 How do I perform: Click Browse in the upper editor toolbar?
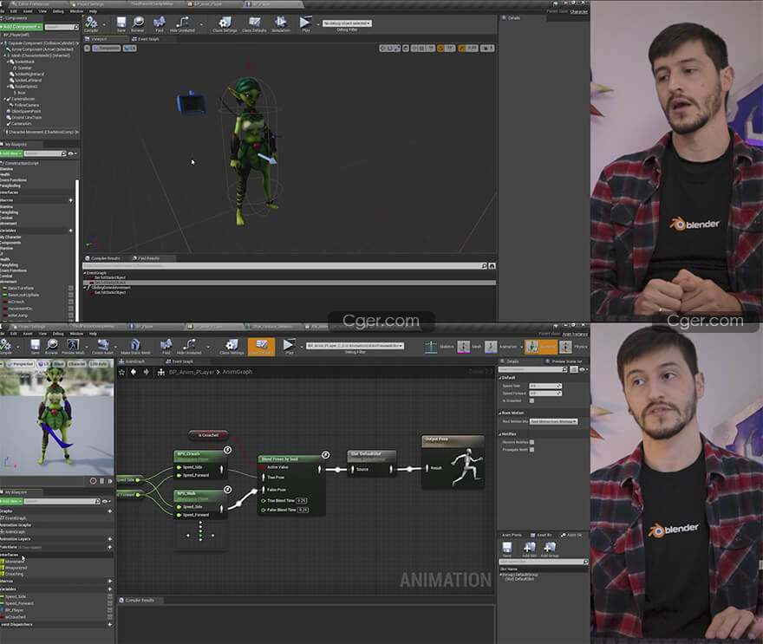tap(138, 23)
